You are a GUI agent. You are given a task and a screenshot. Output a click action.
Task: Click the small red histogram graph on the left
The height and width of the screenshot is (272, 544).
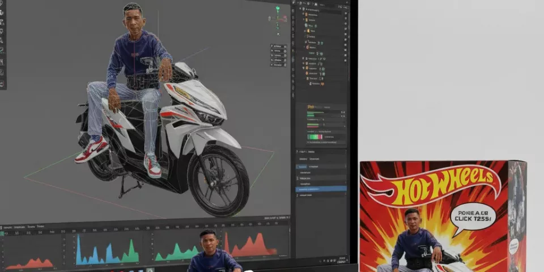point(29,263)
